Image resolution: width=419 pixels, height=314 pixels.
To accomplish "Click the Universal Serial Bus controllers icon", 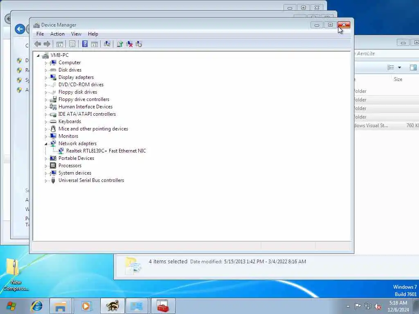I will click(x=53, y=180).
